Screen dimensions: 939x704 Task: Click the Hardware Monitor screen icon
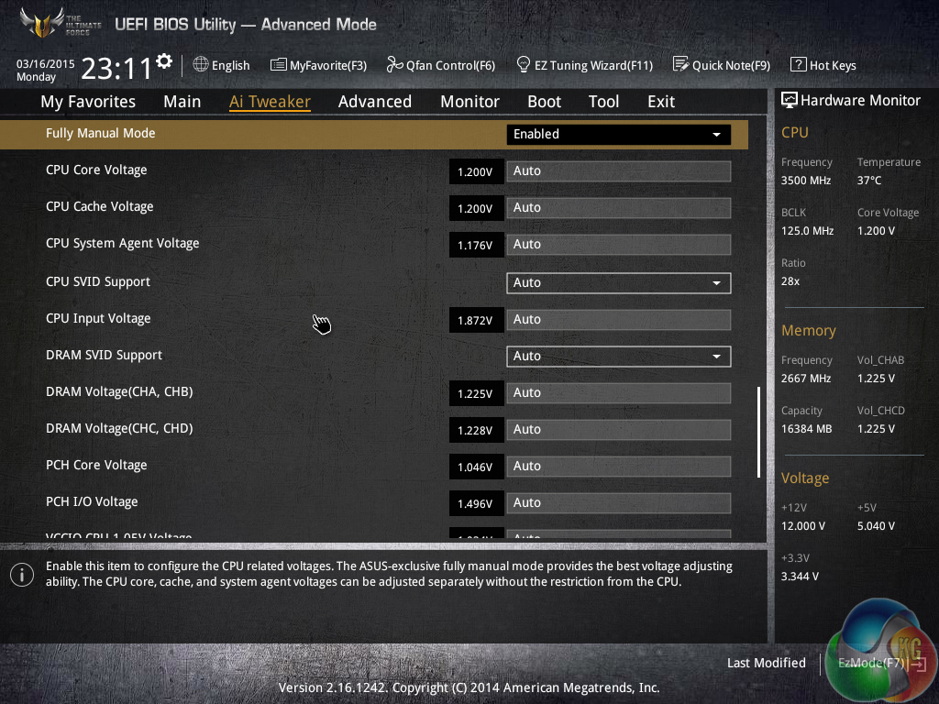(789, 100)
